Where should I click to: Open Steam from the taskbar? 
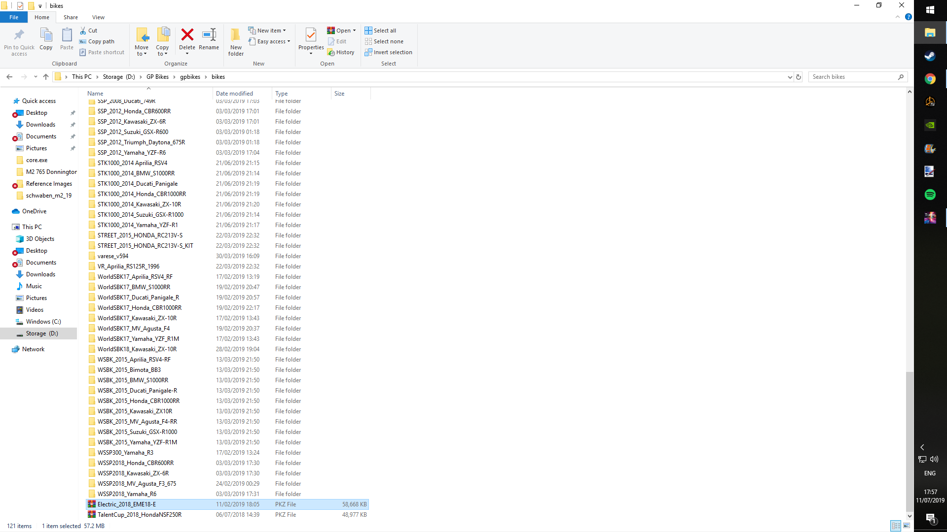pyautogui.click(x=930, y=56)
